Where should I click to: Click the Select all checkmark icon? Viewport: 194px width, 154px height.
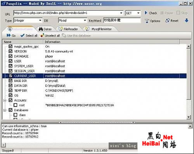point(22,36)
